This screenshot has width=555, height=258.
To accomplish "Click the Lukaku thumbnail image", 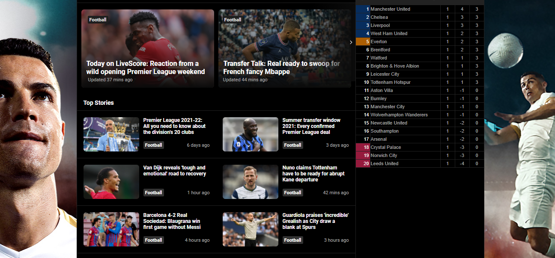I will [x=251, y=134].
